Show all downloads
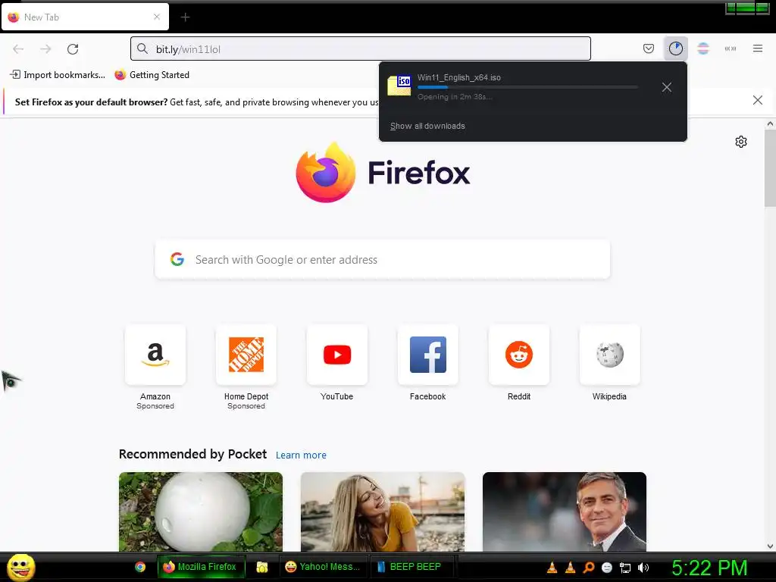 (427, 127)
